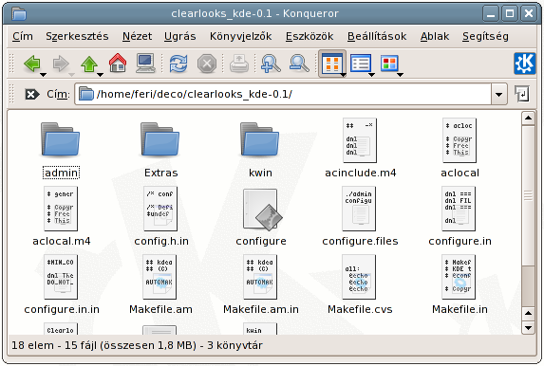The image size is (544, 366).
Task: Select the configure.in.in file
Action: 62,284
